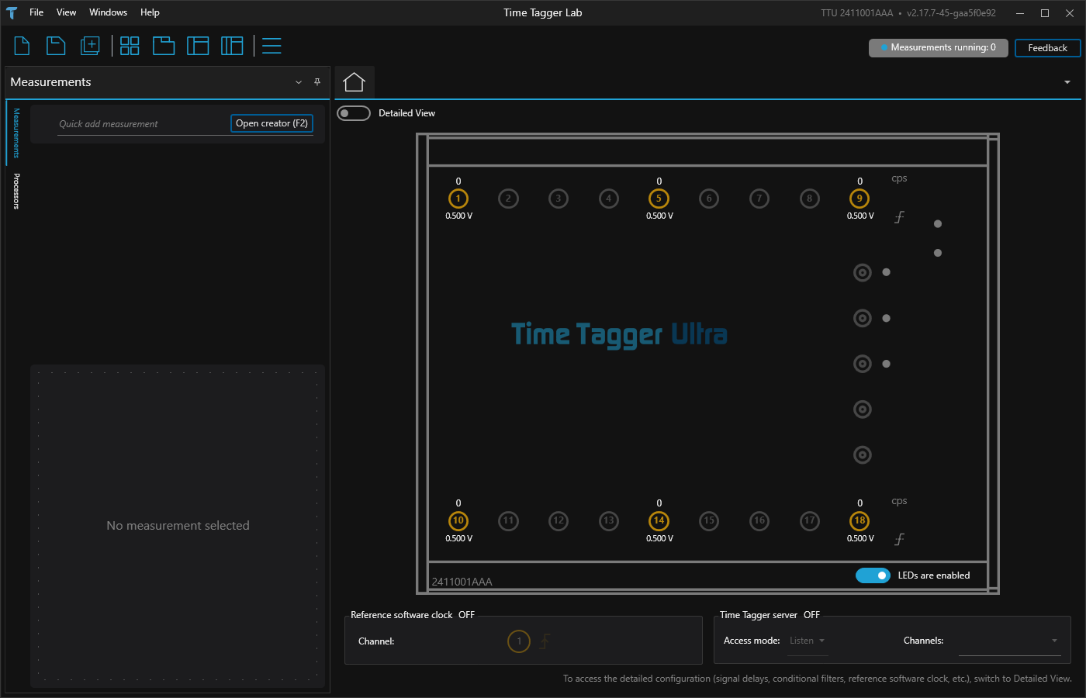
Task: Click reference clock edge icon
Action: (545, 641)
